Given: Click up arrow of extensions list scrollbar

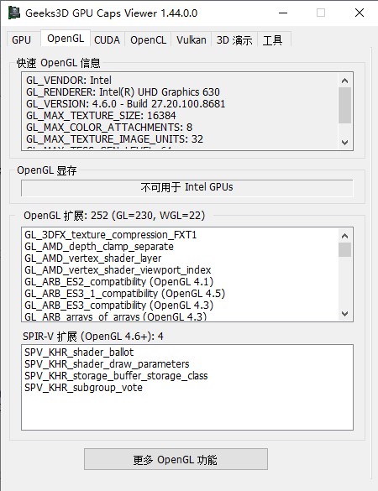Looking at the screenshot, I should (x=344, y=236).
